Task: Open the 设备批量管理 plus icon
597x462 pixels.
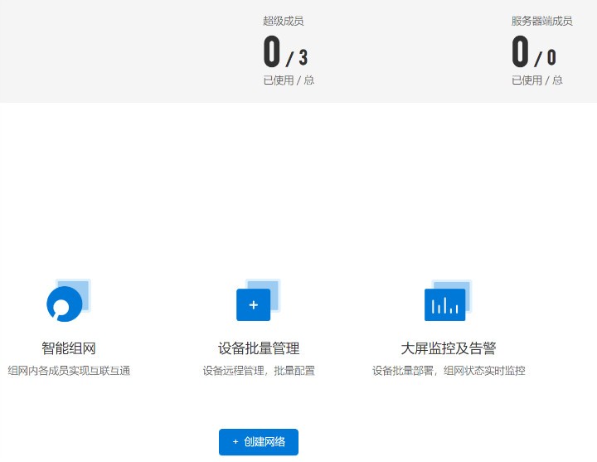Action: click(259, 300)
